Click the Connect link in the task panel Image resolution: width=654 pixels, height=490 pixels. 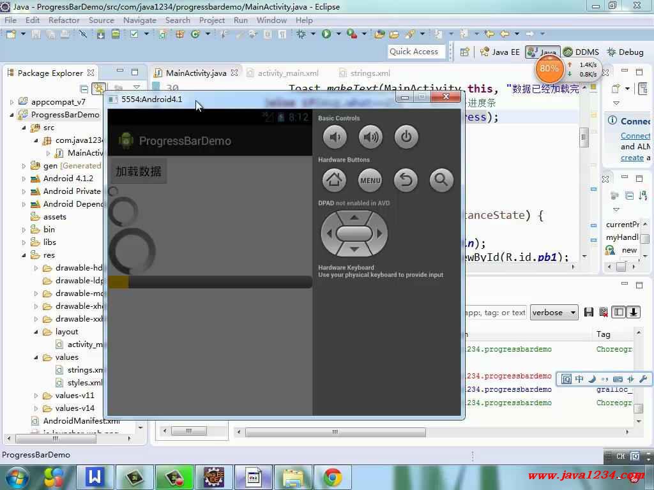635,136
